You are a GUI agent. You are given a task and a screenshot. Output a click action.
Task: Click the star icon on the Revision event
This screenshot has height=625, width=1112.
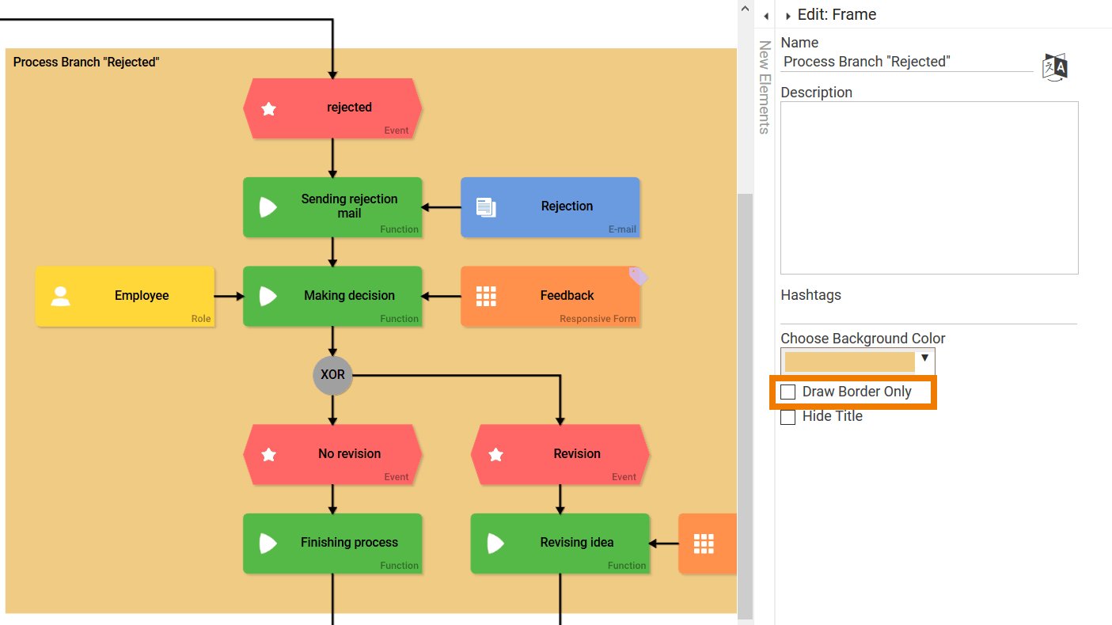pyautogui.click(x=496, y=455)
